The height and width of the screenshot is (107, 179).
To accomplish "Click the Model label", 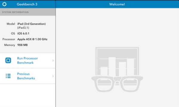I will coord(11,24).
